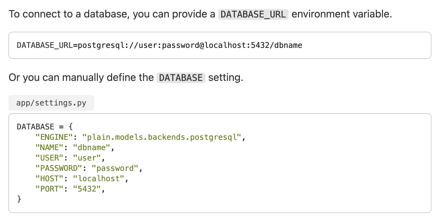Select the "HOST" key in the settings code

[x=49, y=179]
